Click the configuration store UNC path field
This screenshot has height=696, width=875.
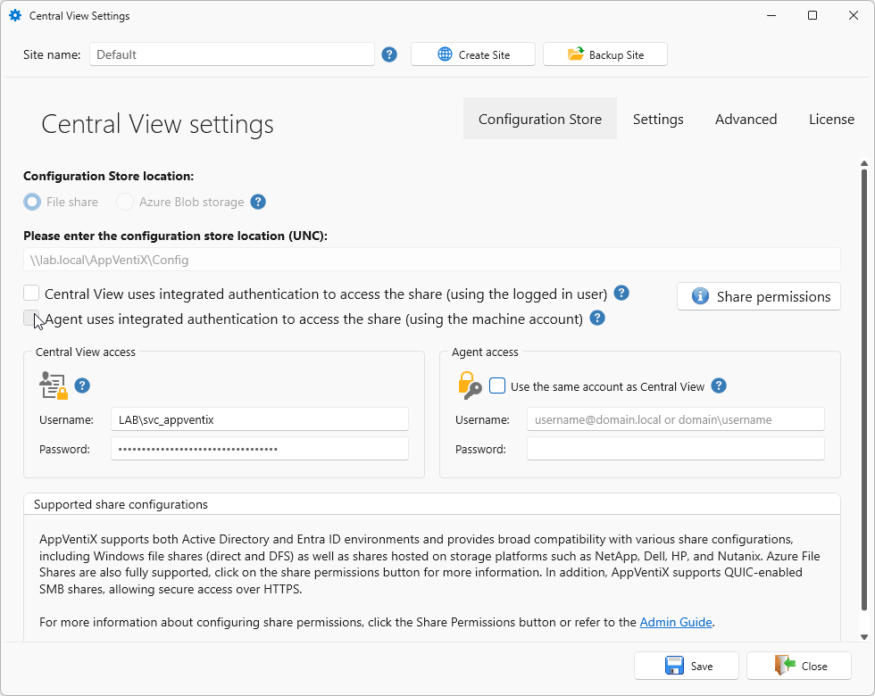tap(432, 260)
